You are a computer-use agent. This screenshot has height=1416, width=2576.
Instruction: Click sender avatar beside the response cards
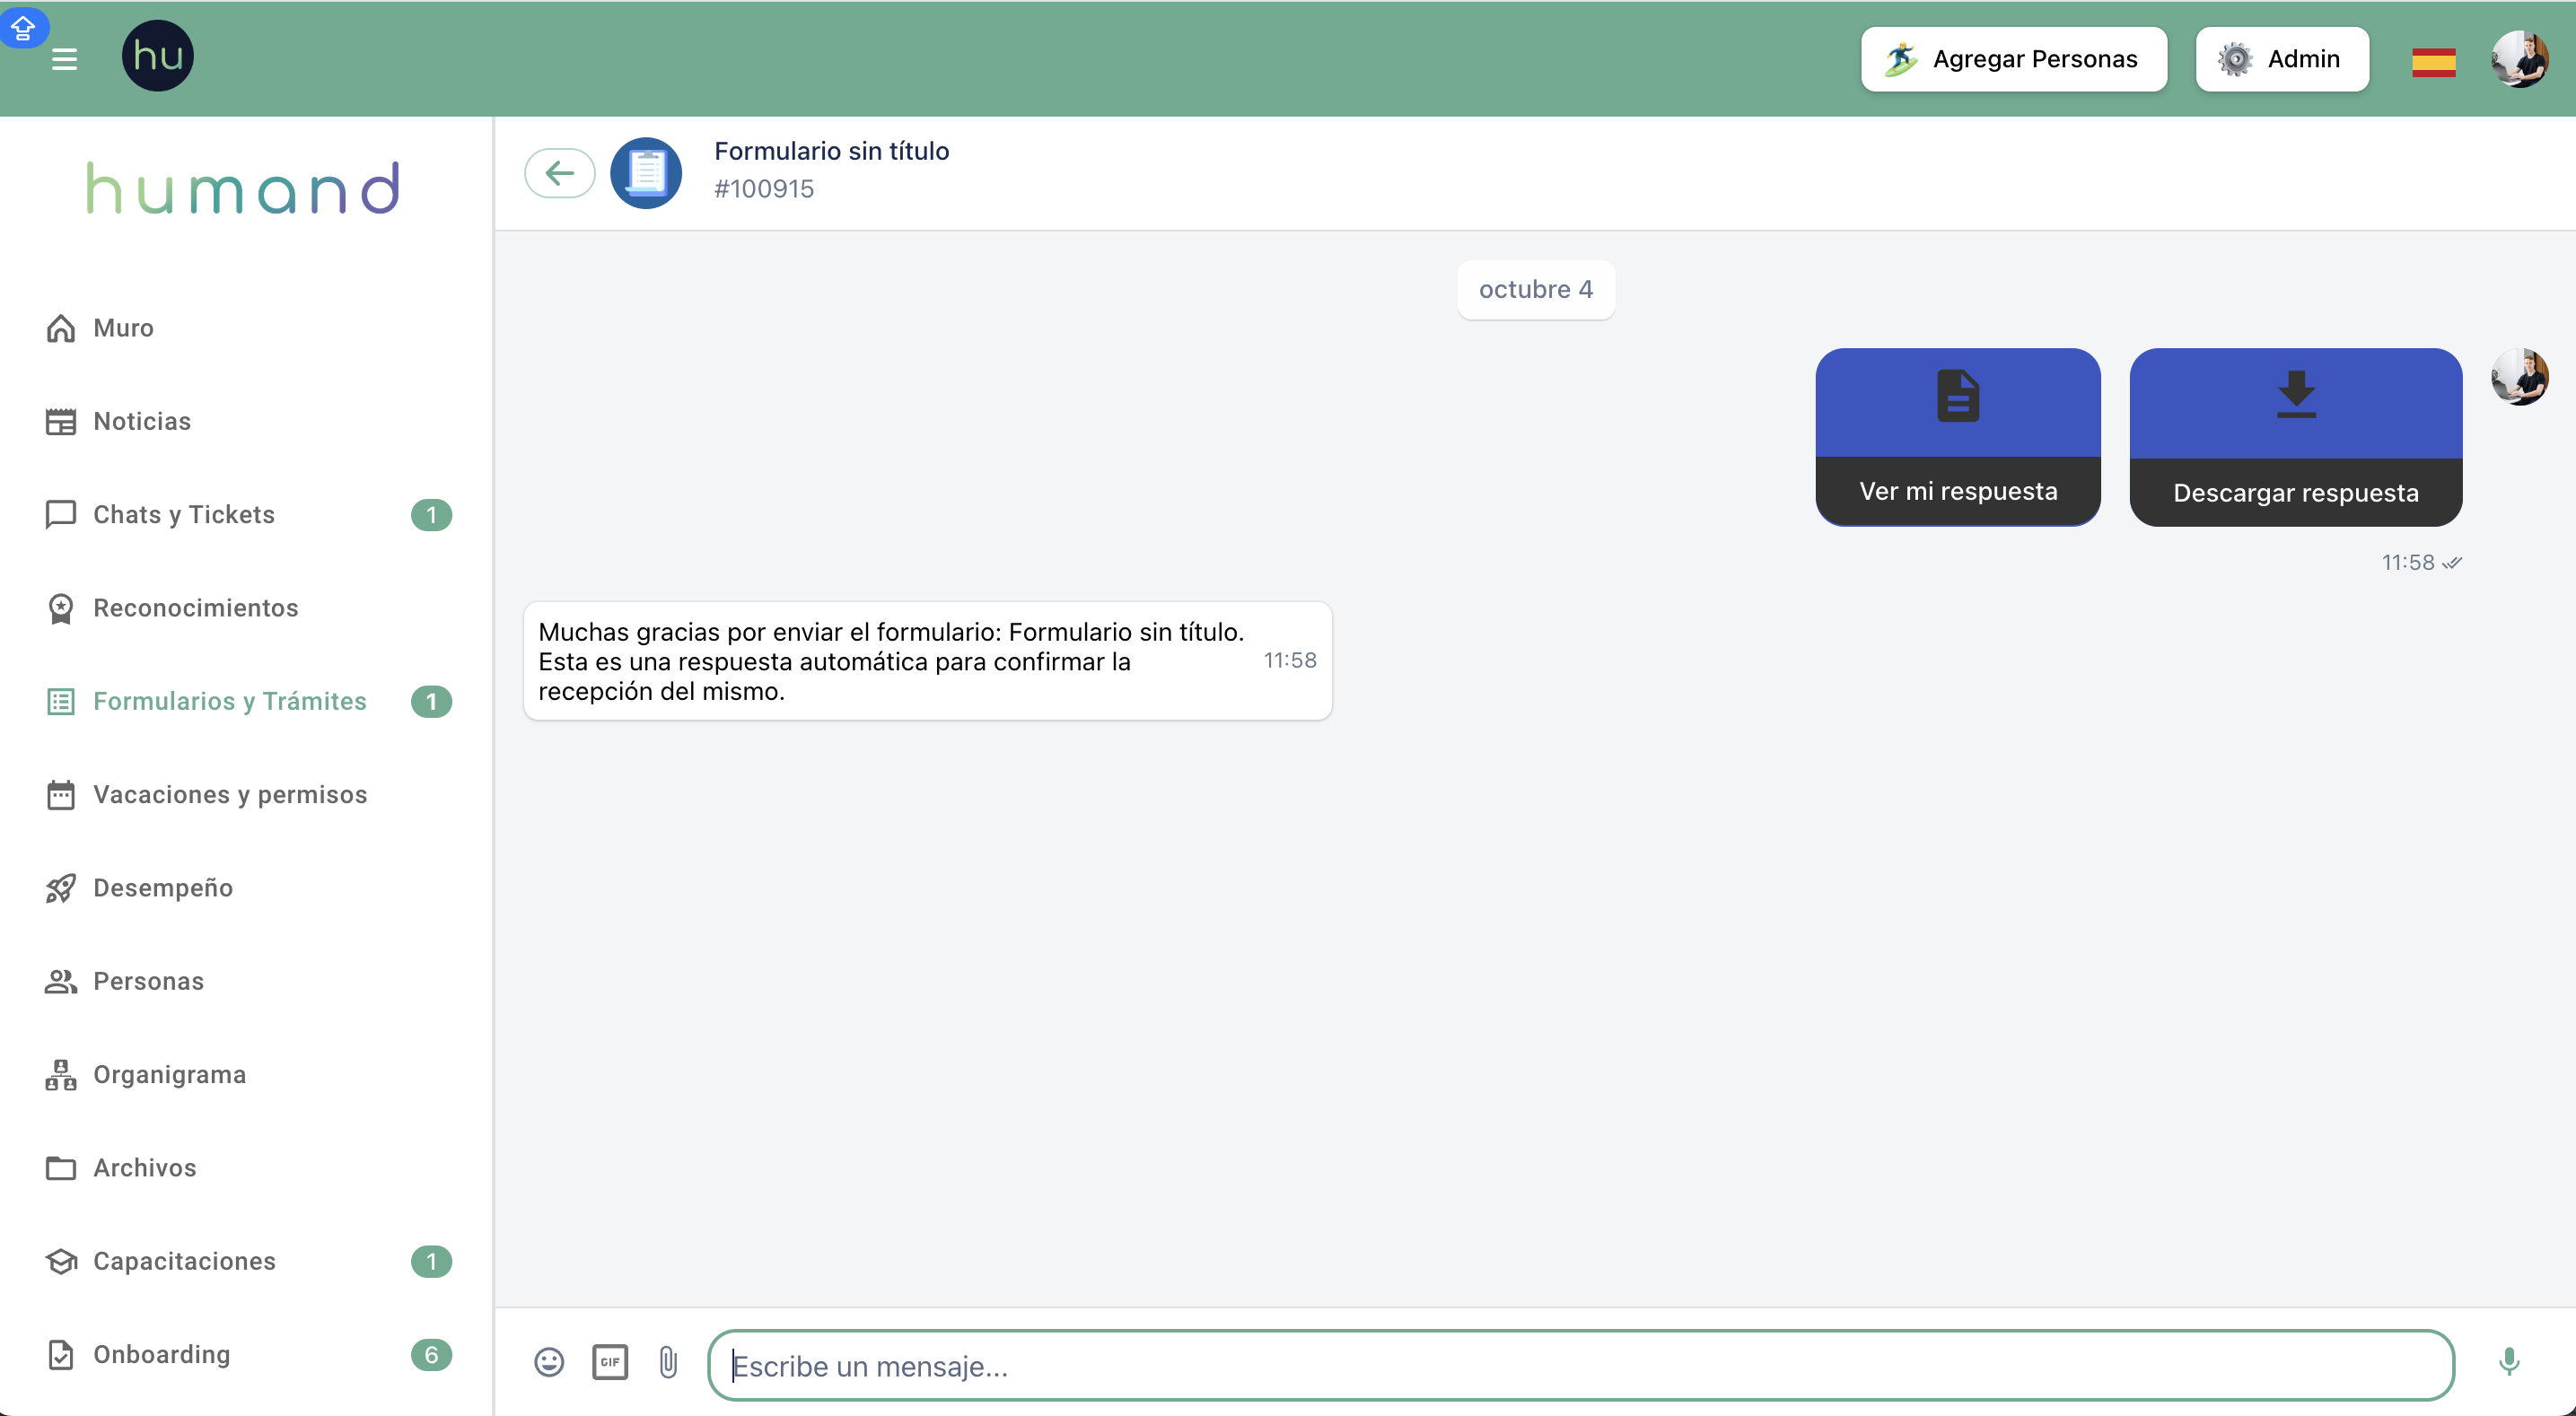tap(2519, 377)
